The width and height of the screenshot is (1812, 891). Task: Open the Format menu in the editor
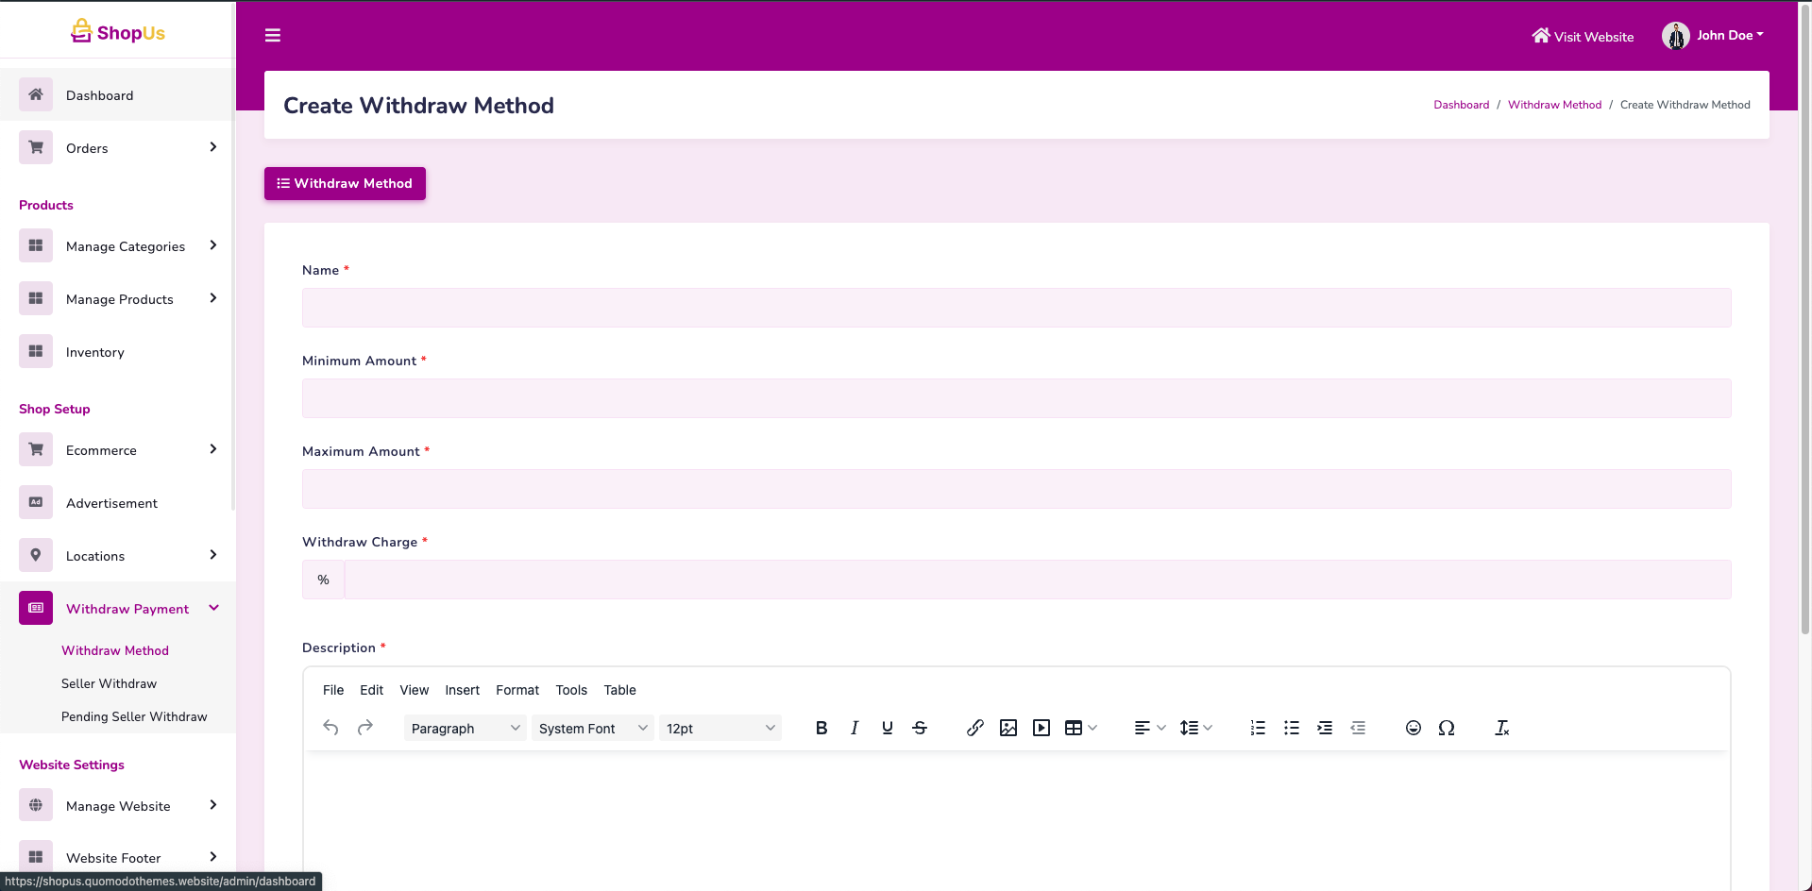pos(517,690)
